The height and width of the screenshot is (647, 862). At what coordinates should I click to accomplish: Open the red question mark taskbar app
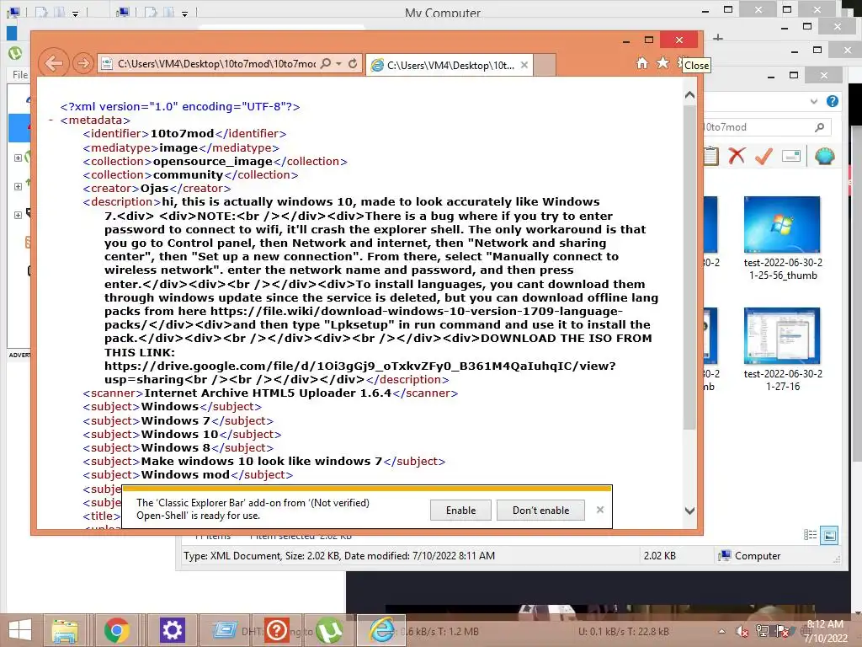click(x=276, y=630)
